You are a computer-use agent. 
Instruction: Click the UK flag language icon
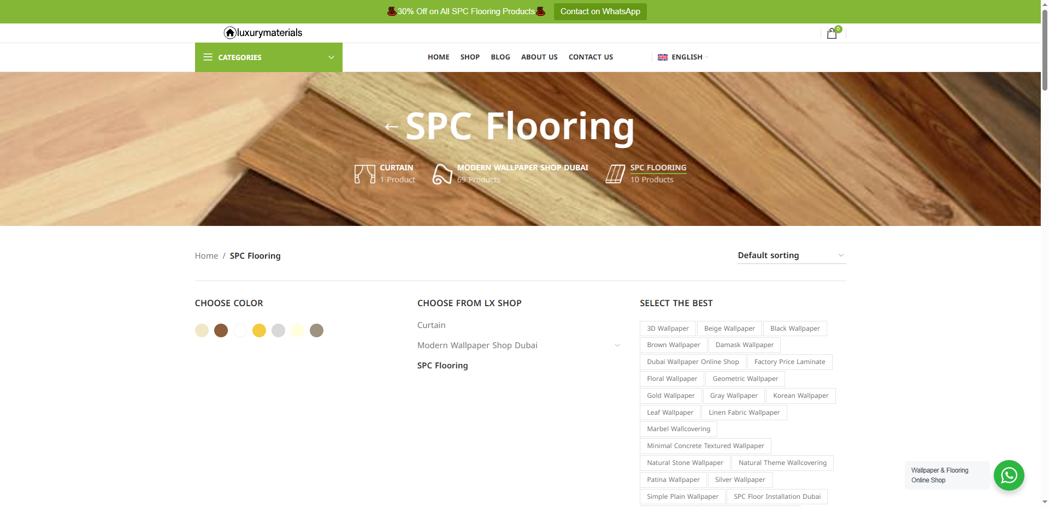coord(662,57)
